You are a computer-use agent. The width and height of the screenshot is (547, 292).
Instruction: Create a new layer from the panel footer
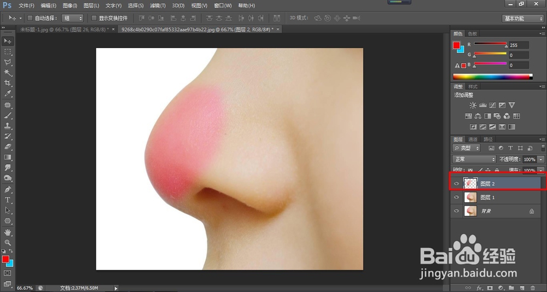[522, 288]
